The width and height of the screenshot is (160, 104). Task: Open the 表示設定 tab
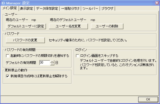click(27, 9)
